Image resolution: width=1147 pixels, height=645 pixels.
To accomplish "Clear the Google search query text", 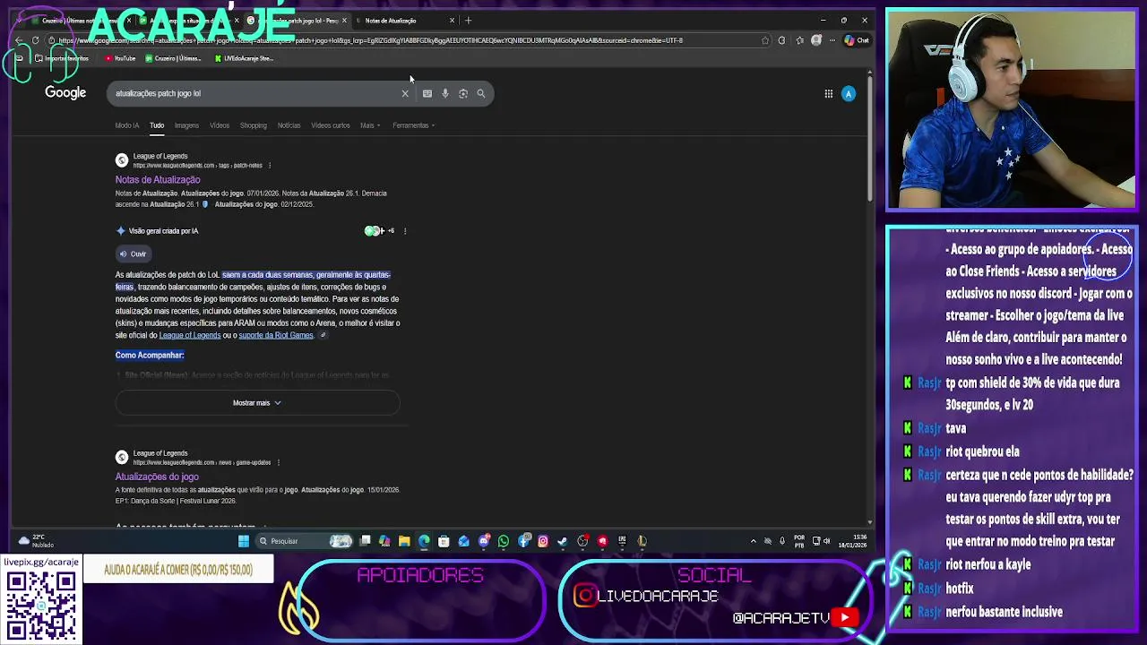I will coord(405,93).
